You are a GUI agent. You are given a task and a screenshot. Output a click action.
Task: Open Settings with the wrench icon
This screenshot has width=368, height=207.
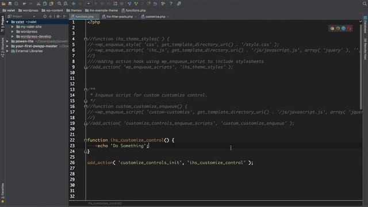[163, 3]
